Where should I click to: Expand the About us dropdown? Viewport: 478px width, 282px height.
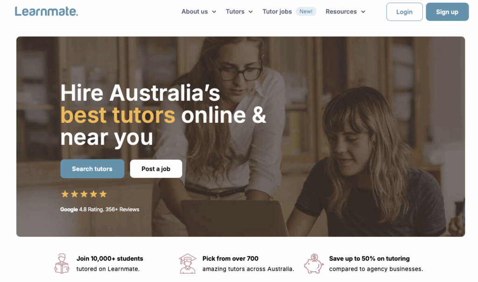199,12
